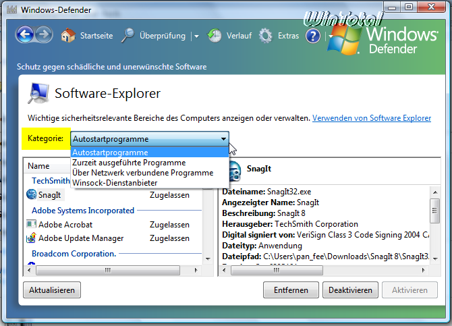Viewport: 452px width, 326px height.
Task: Click the Forward navigation arrow
Action: [44, 34]
